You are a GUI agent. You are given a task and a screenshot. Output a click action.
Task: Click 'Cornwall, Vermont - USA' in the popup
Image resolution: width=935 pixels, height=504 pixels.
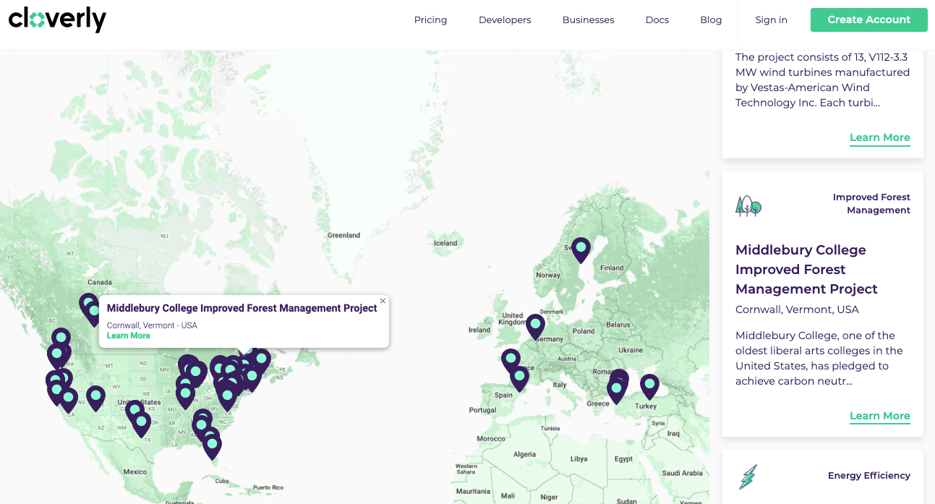pos(152,325)
